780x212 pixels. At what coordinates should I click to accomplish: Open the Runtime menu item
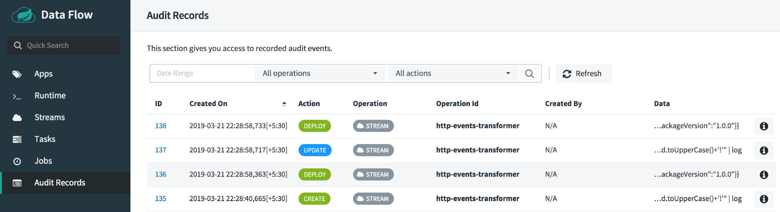tap(50, 95)
